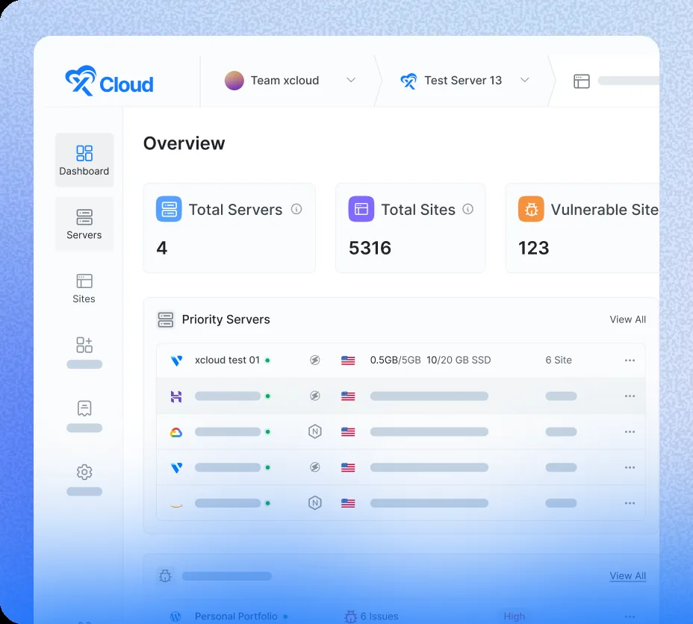Click the 6 Site count text

click(x=558, y=360)
